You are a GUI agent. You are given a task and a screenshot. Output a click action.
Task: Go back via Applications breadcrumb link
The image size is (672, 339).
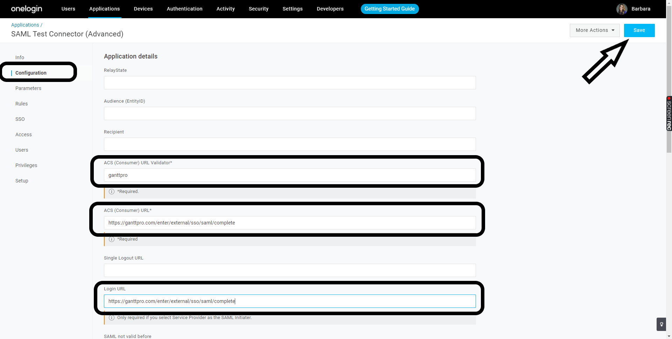[x=25, y=25]
